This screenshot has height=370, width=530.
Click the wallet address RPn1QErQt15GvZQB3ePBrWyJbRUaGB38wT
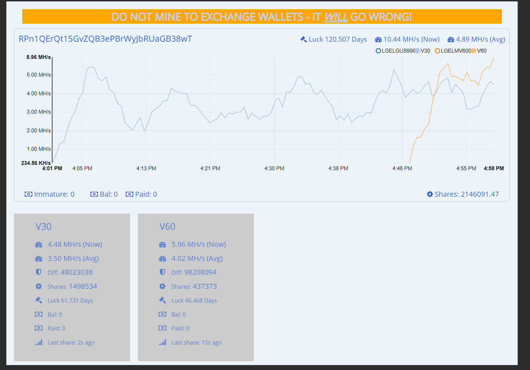pyautogui.click(x=105, y=39)
